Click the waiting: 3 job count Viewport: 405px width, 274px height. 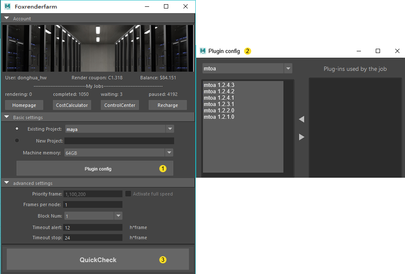pos(111,94)
